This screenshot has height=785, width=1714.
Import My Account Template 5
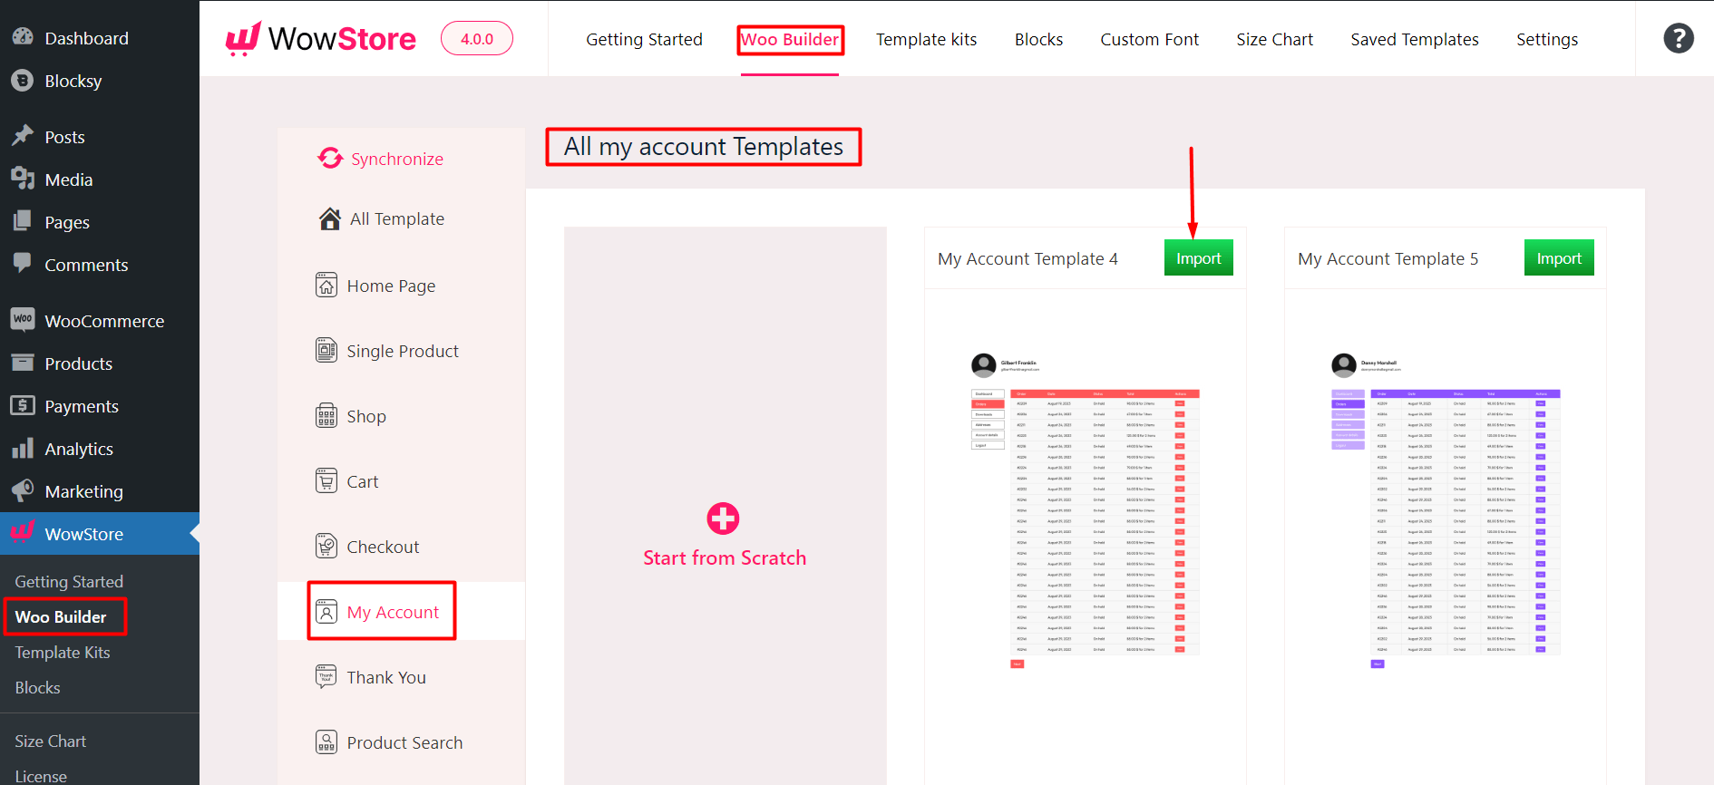click(x=1559, y=258)
